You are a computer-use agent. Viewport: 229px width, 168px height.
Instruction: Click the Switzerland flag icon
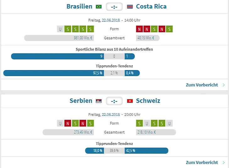tap(130, 101)
